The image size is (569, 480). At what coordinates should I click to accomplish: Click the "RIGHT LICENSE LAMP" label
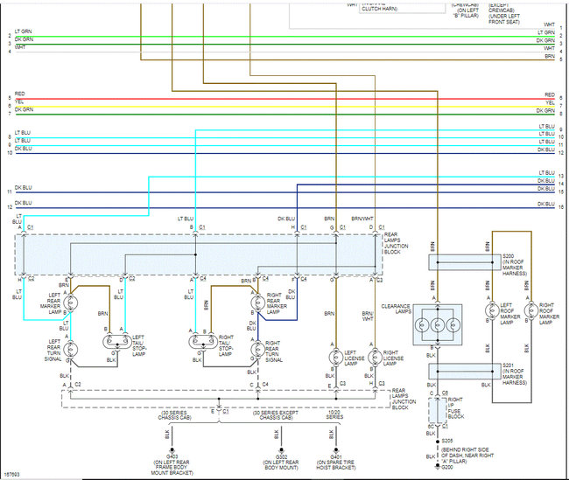click(x=393, y=358)
